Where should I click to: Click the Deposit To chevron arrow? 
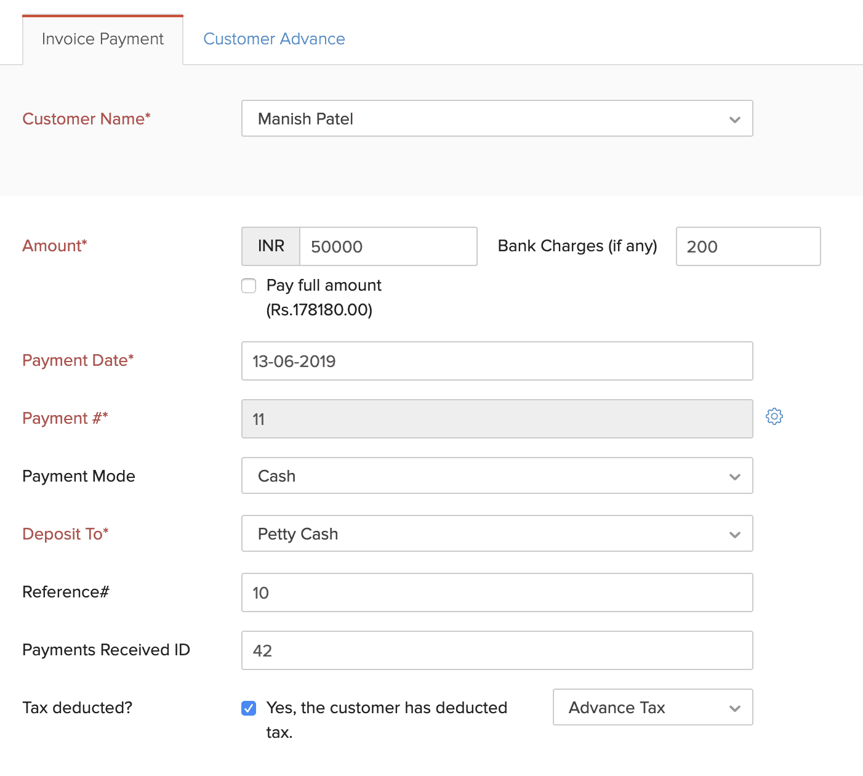pos(734,535)
